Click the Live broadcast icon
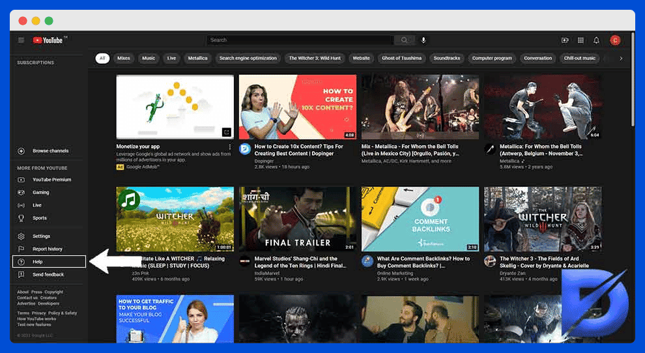Screen dimensions: 645x353 point(21,205)
